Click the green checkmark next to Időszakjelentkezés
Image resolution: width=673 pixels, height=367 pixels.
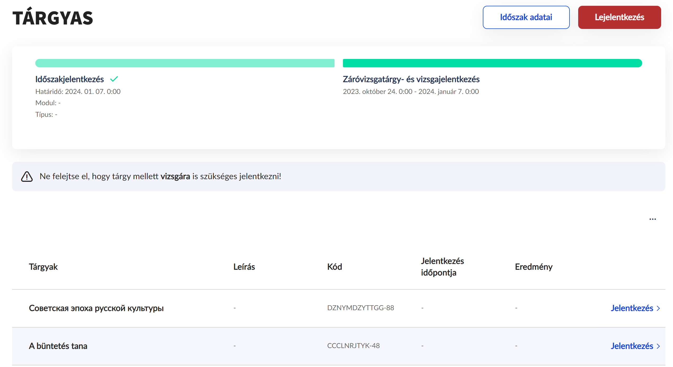[x=114, y=79]
